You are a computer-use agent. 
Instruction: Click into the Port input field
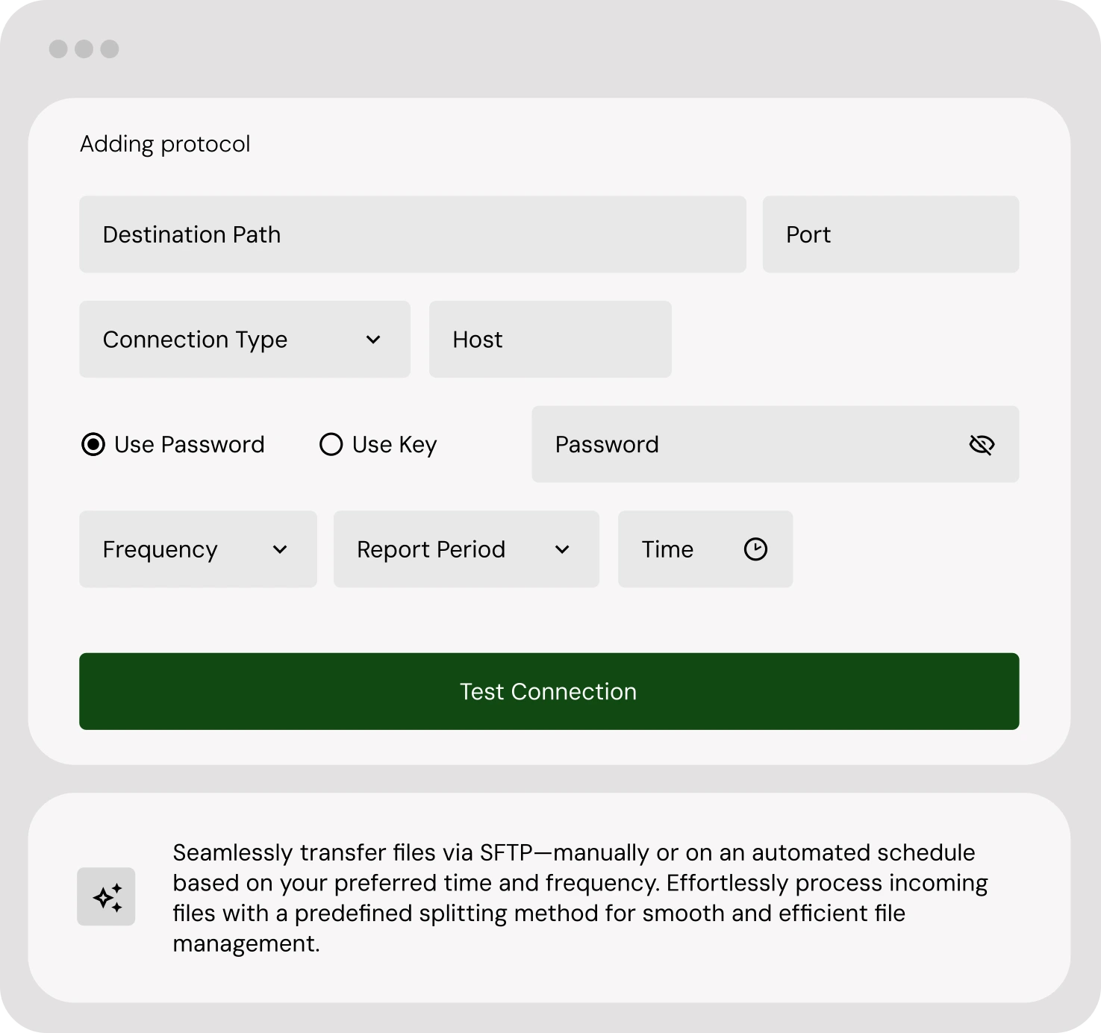coord(891,234)
